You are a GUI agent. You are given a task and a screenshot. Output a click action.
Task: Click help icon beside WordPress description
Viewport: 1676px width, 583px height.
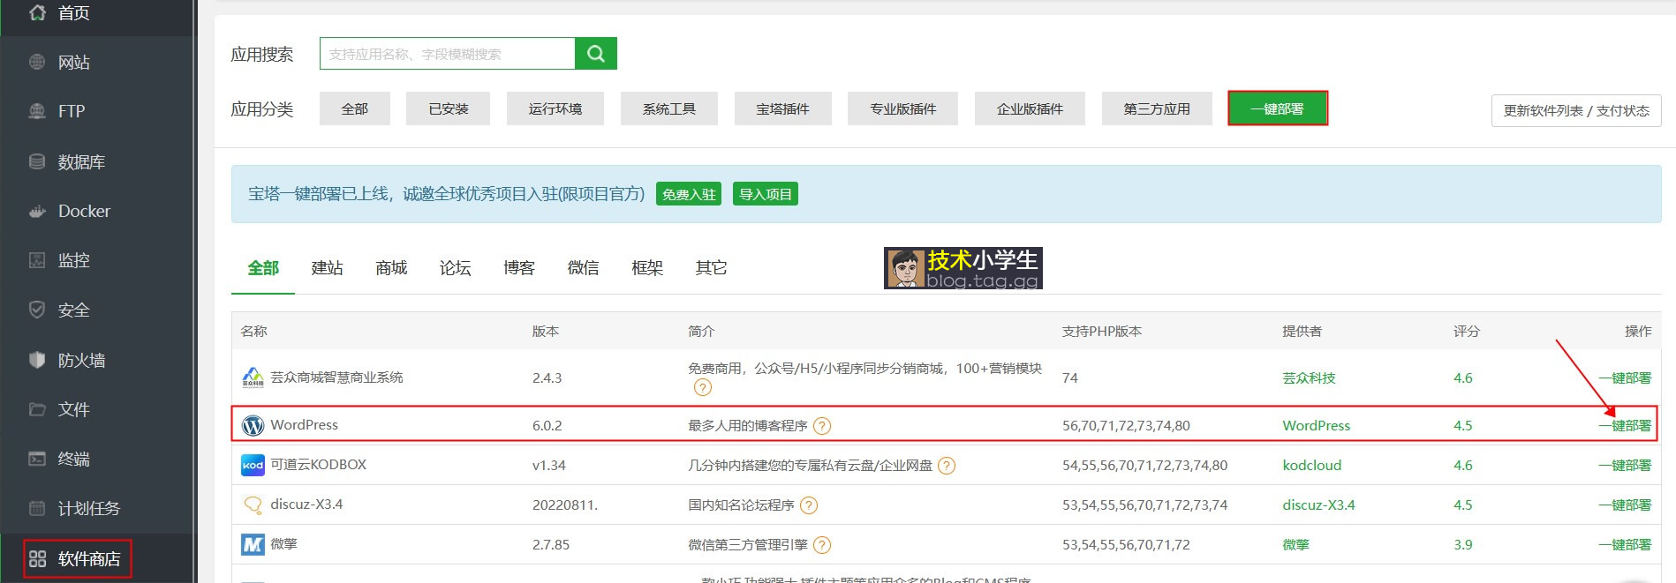822,426
